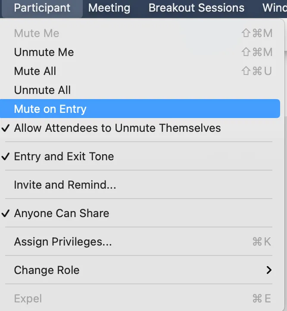Select the greyed-out Mute Me item
Image resolution: width=287 pixels, height=311 pixels.
37,33
